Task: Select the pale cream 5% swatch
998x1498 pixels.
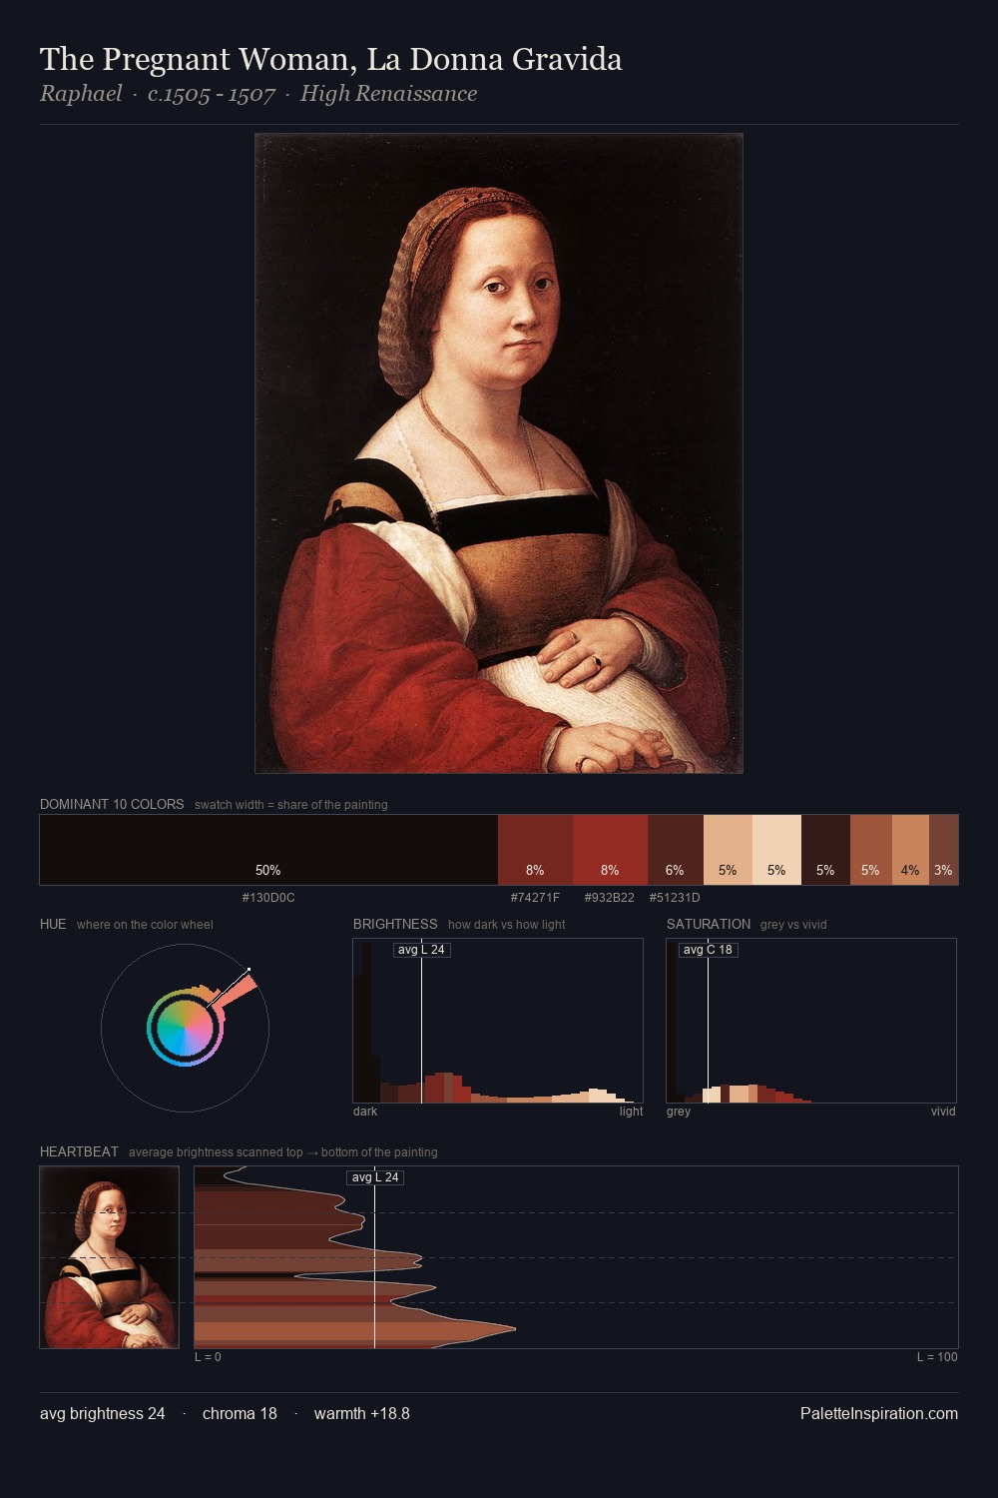Action: coord(776,850)
